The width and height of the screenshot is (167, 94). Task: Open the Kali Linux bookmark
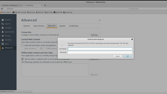coord(31,12)
